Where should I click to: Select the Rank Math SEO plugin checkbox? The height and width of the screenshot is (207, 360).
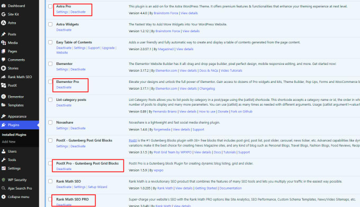[50, 181]
